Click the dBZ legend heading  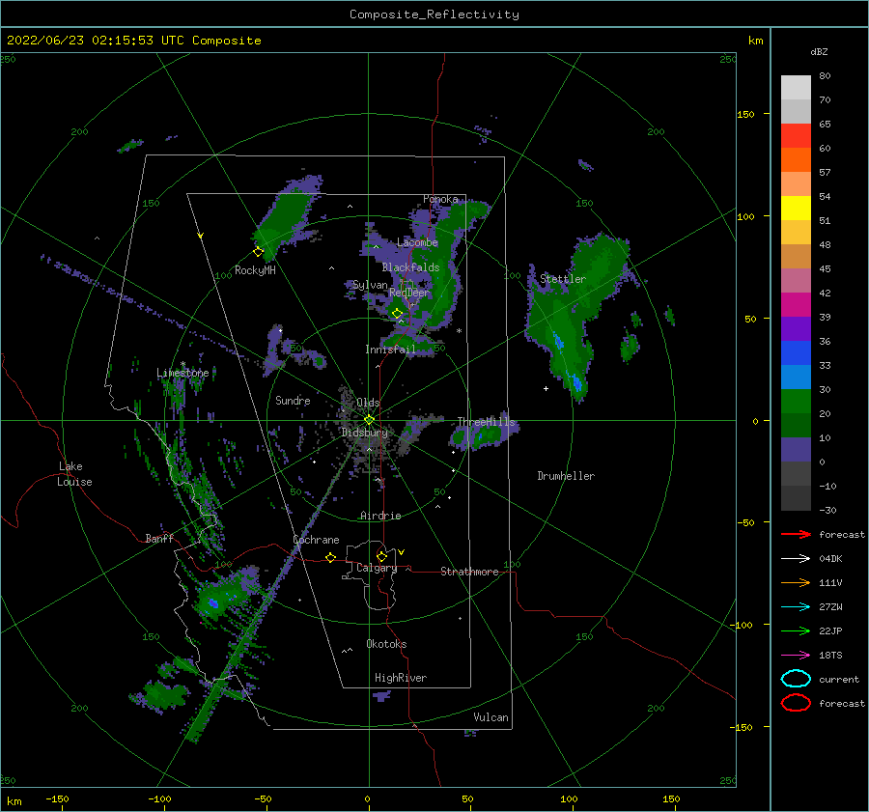819,51
